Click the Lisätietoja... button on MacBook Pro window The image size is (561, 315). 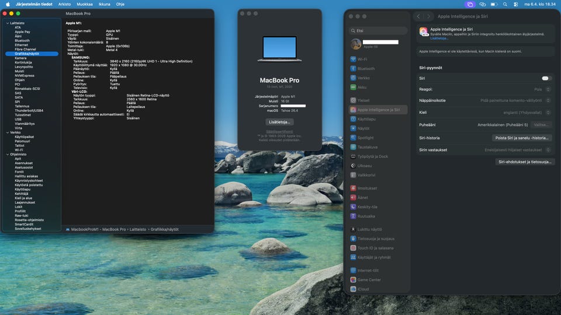click(279, 122)
